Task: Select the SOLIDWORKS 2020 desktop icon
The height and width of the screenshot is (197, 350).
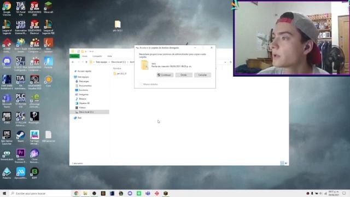Action: [x=34, y=9]
